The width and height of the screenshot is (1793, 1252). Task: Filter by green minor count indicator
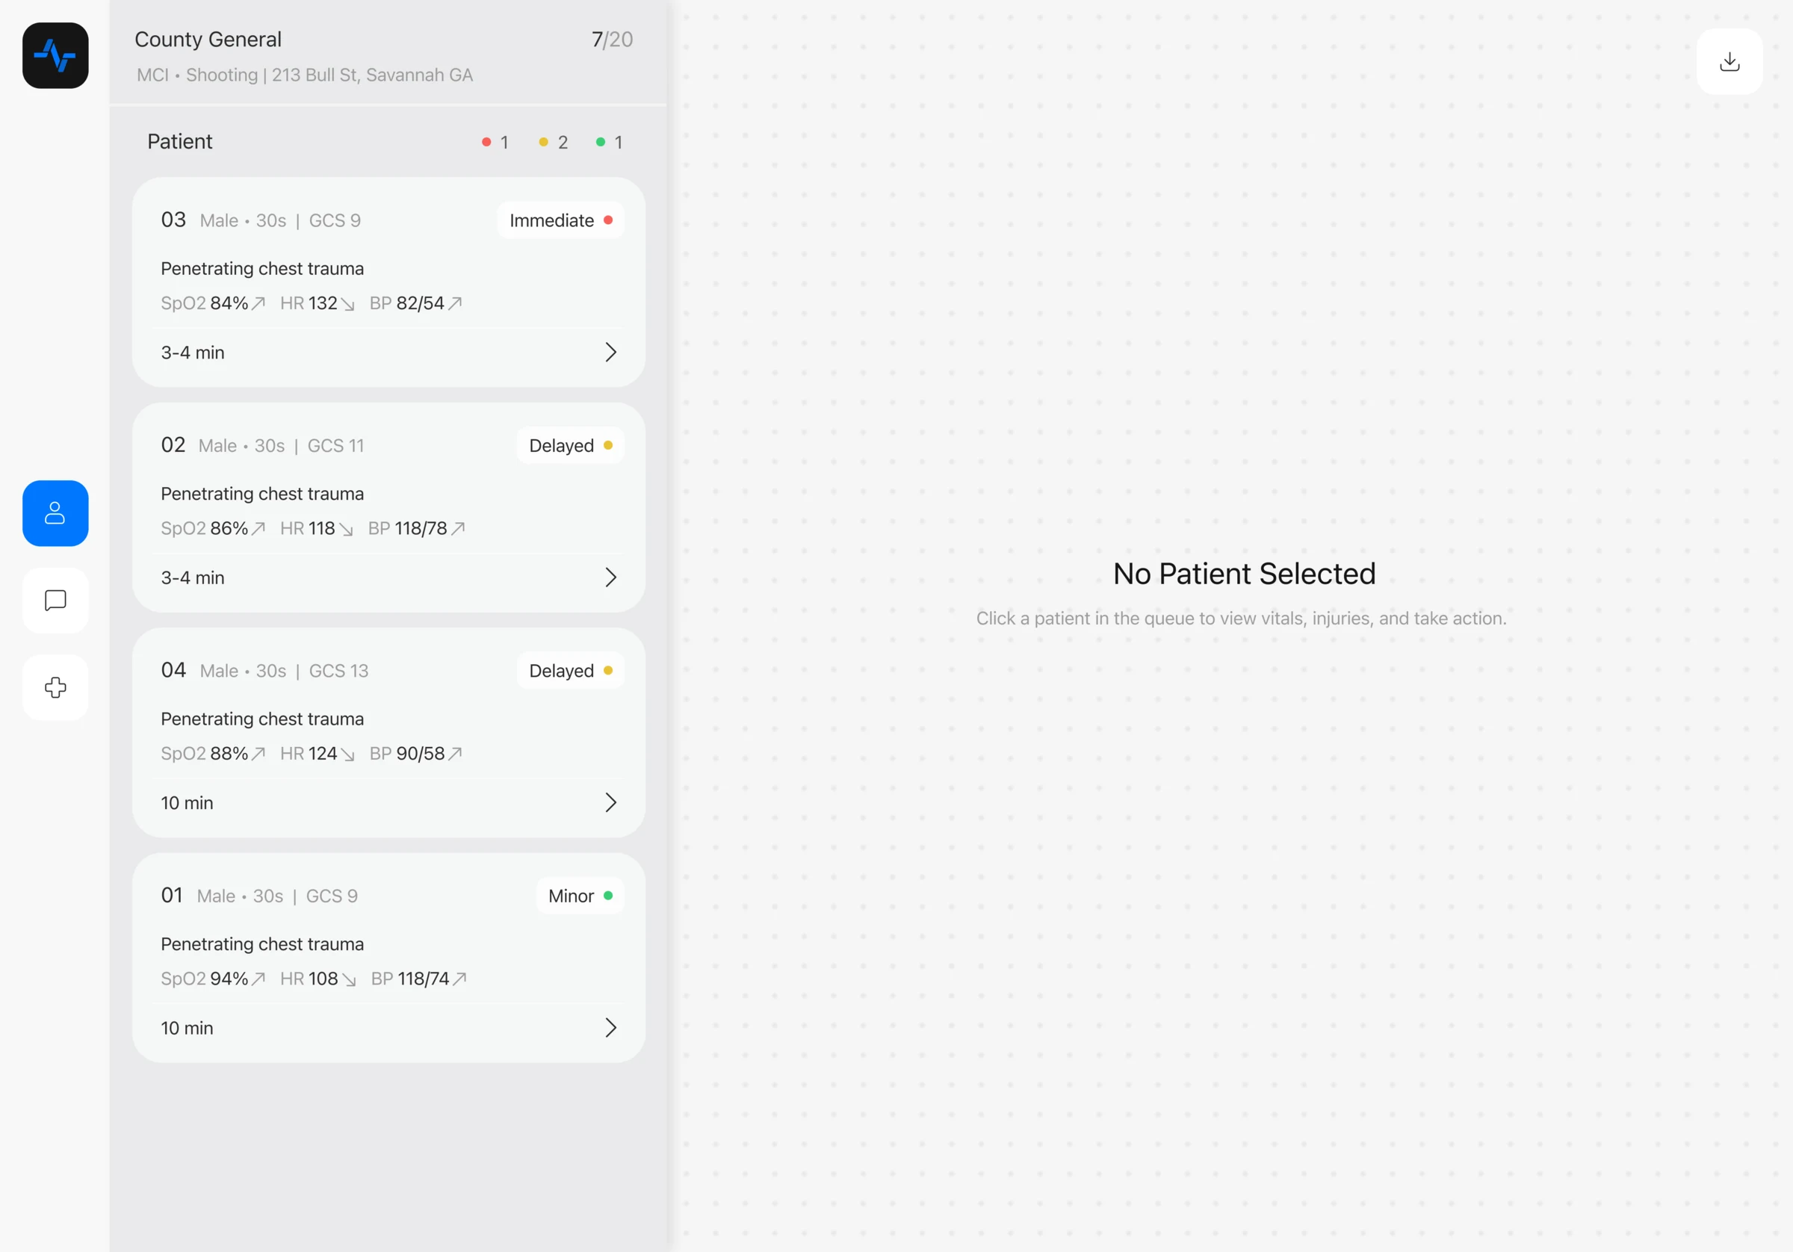tap(609, 142)
